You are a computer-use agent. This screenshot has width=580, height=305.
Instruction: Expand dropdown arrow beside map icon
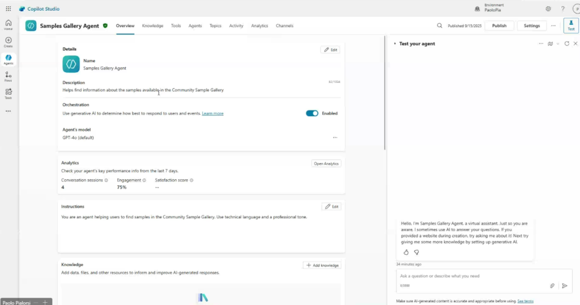(558, 44)
